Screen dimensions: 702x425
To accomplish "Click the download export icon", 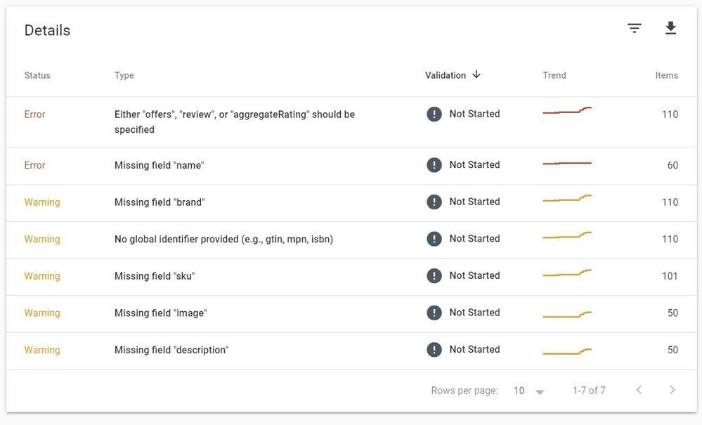I will pos(670,29).
